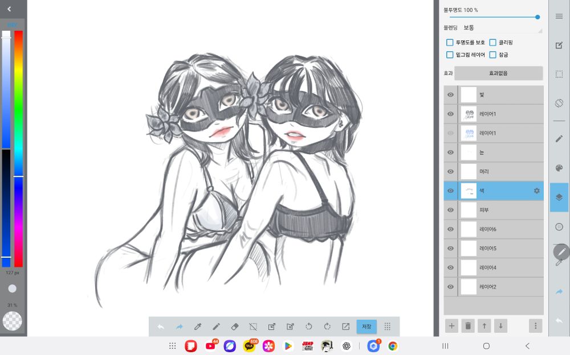
Task: Select the eraser tool
Action: (235, 327)
